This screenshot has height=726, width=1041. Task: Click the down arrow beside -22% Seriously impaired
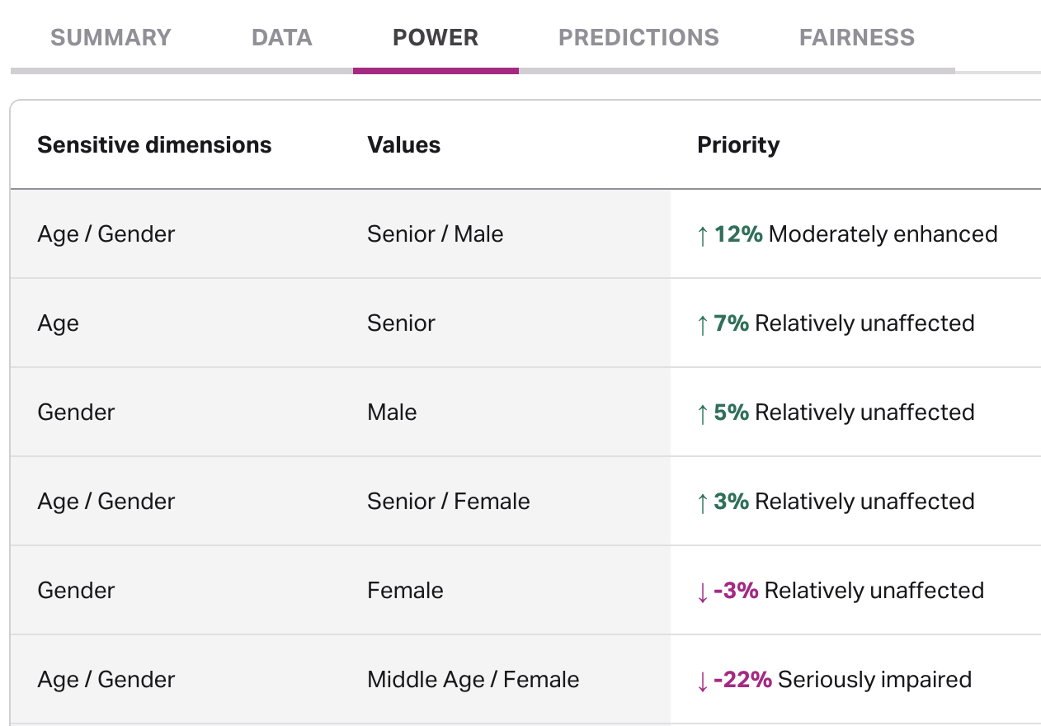(703, 681)
